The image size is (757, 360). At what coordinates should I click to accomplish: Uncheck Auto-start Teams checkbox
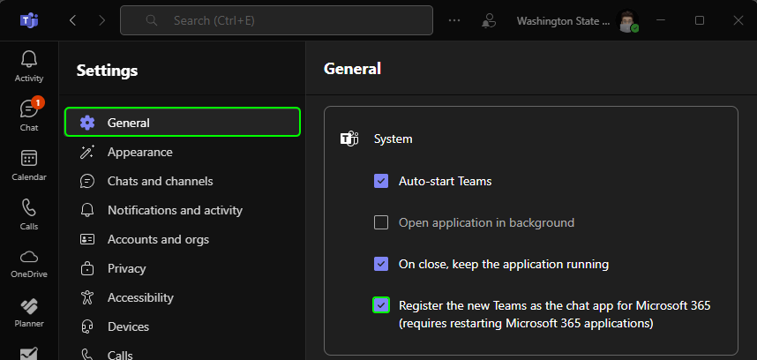[x=381, y=181]
